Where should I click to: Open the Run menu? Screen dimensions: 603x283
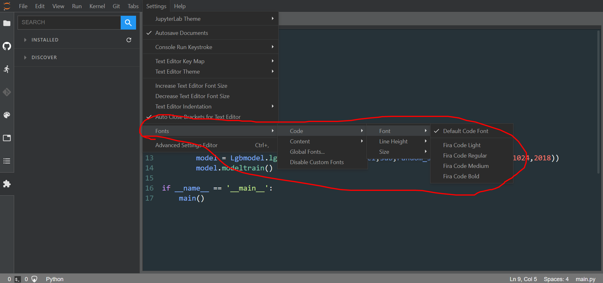tap(77, 6)
